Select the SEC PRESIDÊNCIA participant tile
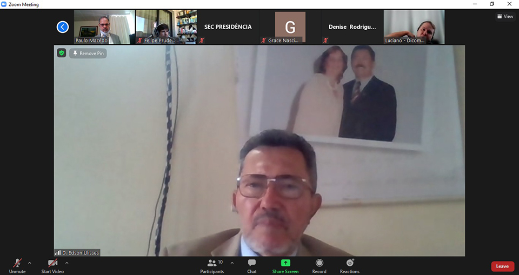519x275 pixels. [228, 27]
